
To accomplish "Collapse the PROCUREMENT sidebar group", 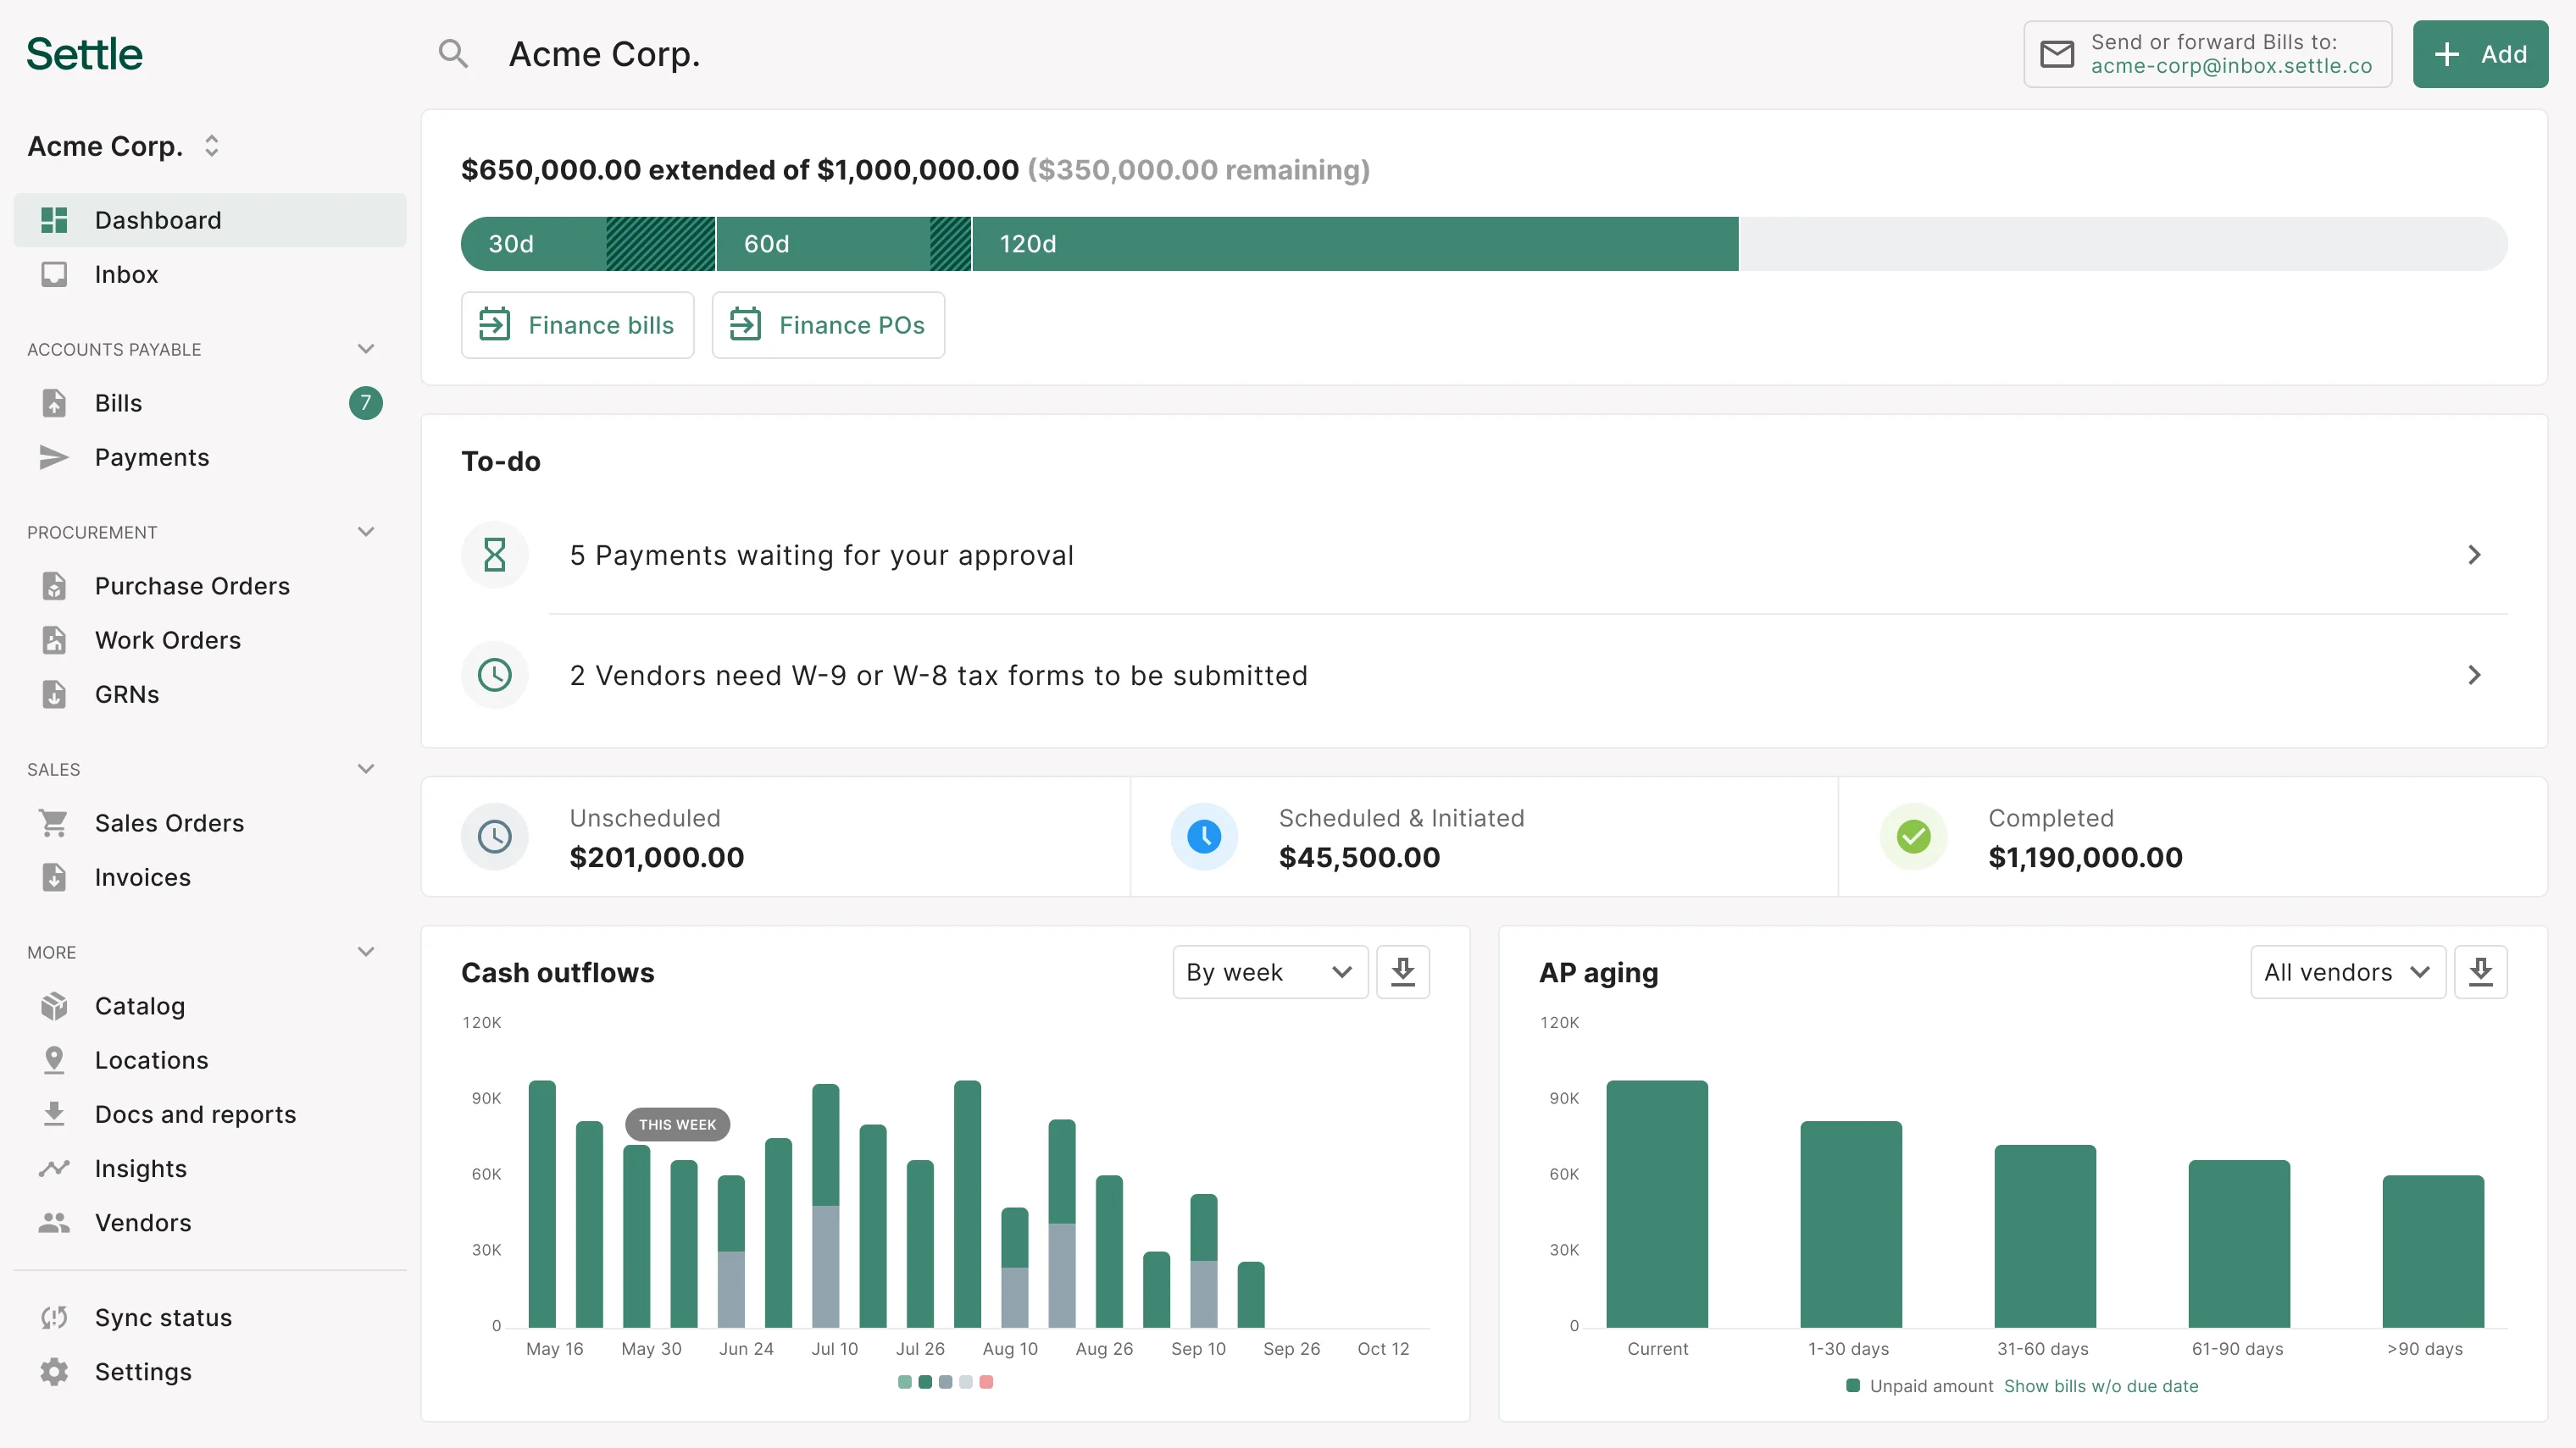I will click(x=366, y=531).
